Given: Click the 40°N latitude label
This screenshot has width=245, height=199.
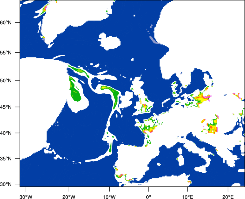Looking at the screenshot, I should tap(6, 133).
